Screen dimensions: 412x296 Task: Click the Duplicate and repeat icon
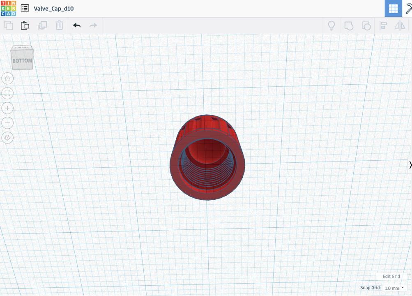42,25
